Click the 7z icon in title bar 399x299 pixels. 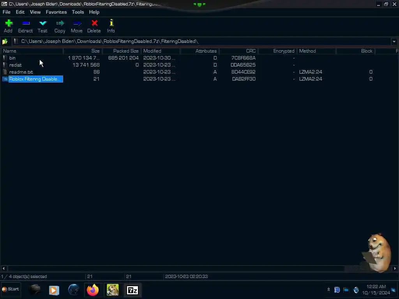4,4
